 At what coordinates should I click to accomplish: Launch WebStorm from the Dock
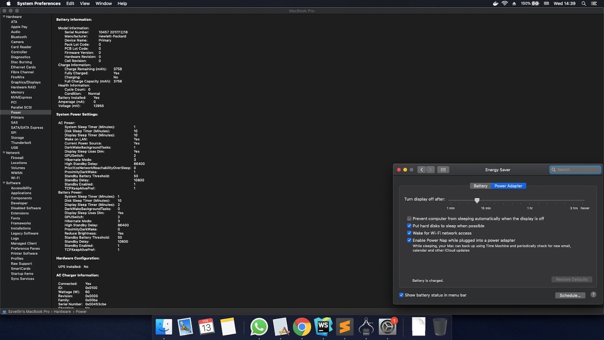323,327
